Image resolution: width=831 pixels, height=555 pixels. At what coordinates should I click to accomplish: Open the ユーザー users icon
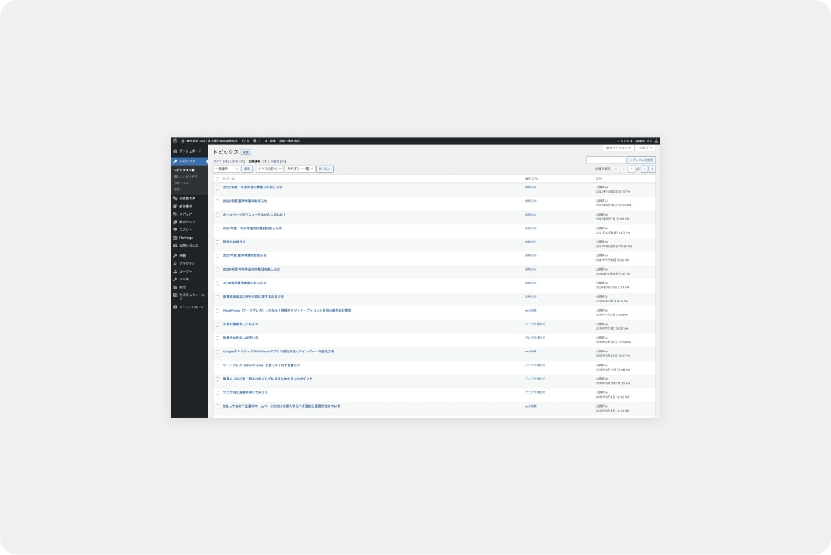point(175,271)
